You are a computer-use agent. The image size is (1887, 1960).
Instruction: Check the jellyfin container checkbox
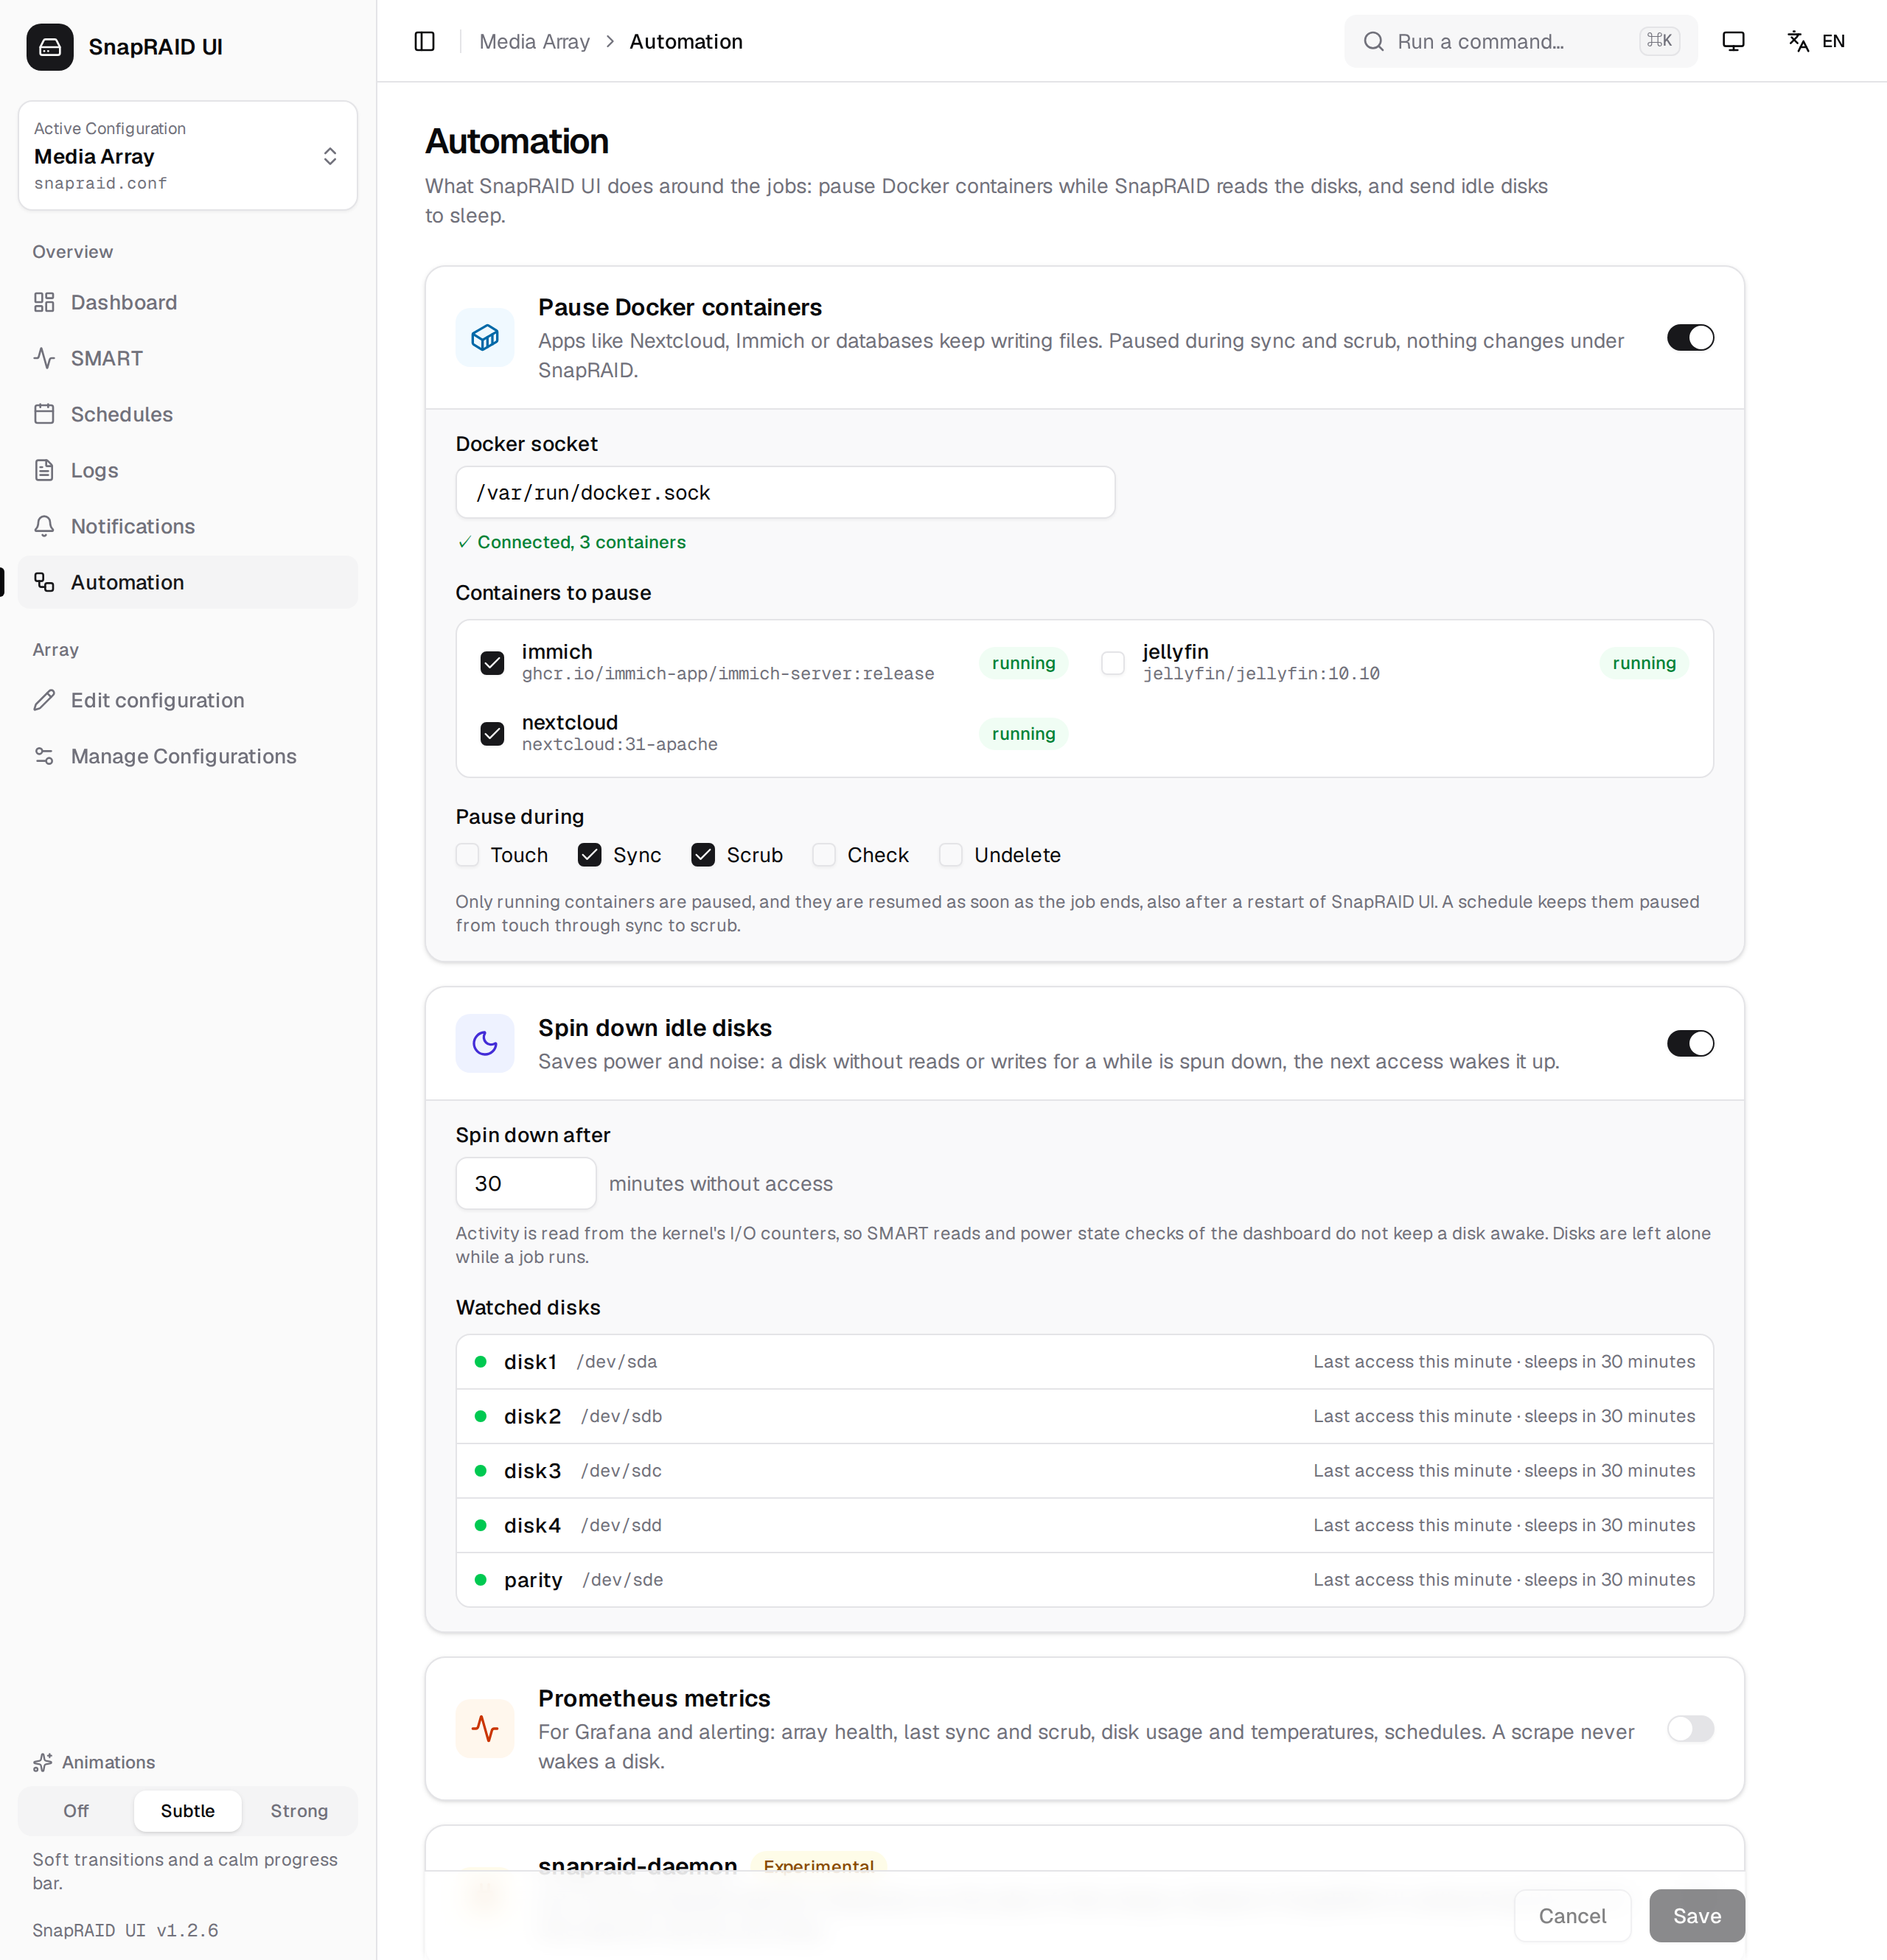pyautogui.click(x=1112, y=663)
